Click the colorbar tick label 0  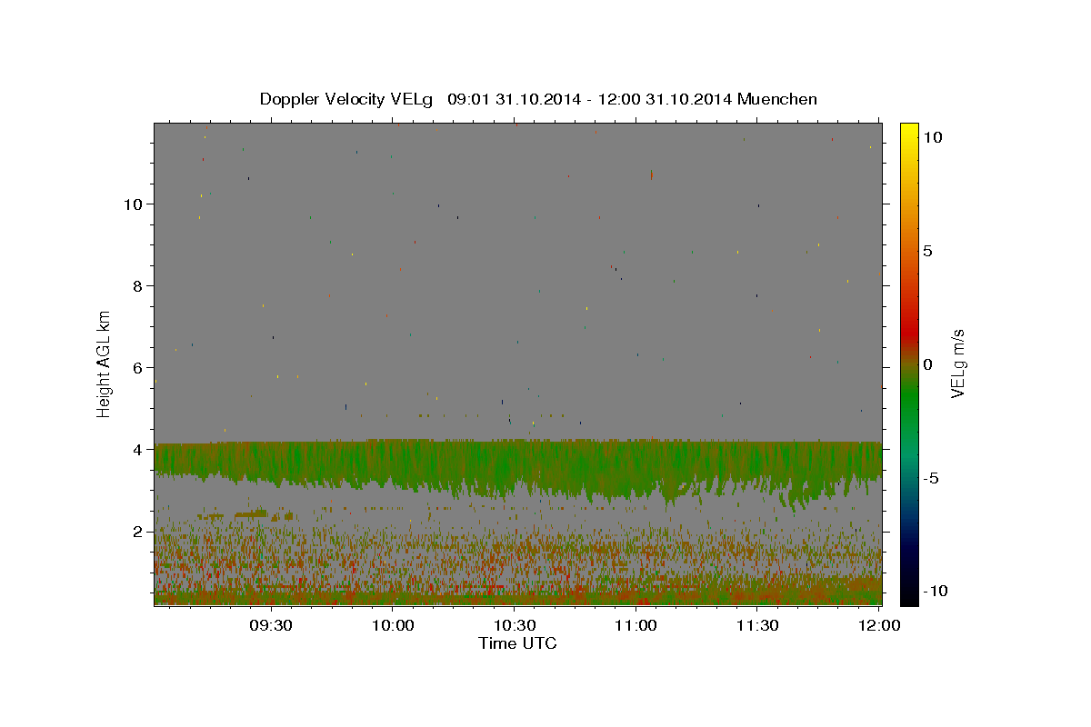927,364
